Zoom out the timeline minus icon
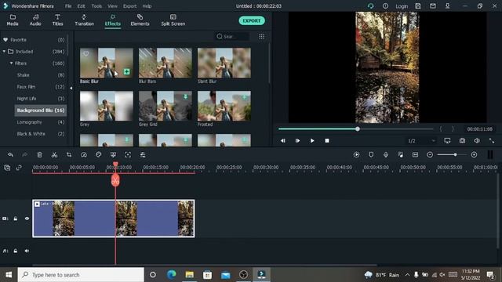502x282 pixels. click(430, 155)
